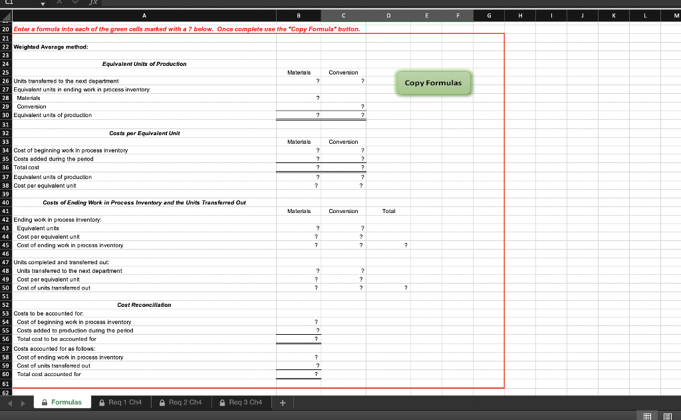This screenshot has height=420, width=681.
Task: Click the fx Insert Function icon
Action: (94, 3)
